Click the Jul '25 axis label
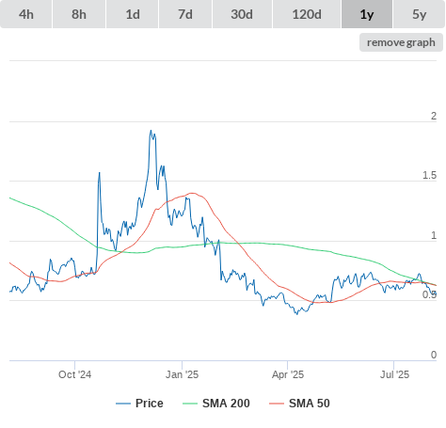This screenshot has height=428, width=446. [x=394, y=374]
